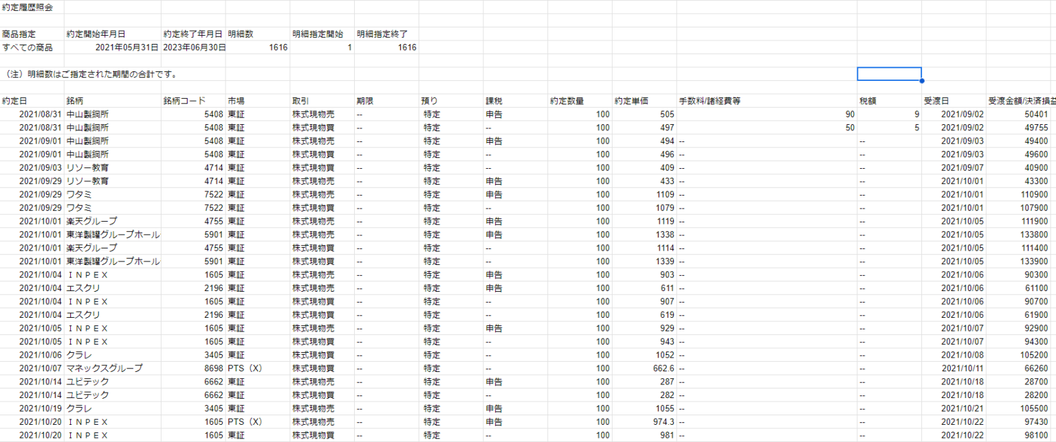The width and height of the screenshot is (1056, 442).
Task: Select the price cell showing 974.3
Action: tap(643, 422)
